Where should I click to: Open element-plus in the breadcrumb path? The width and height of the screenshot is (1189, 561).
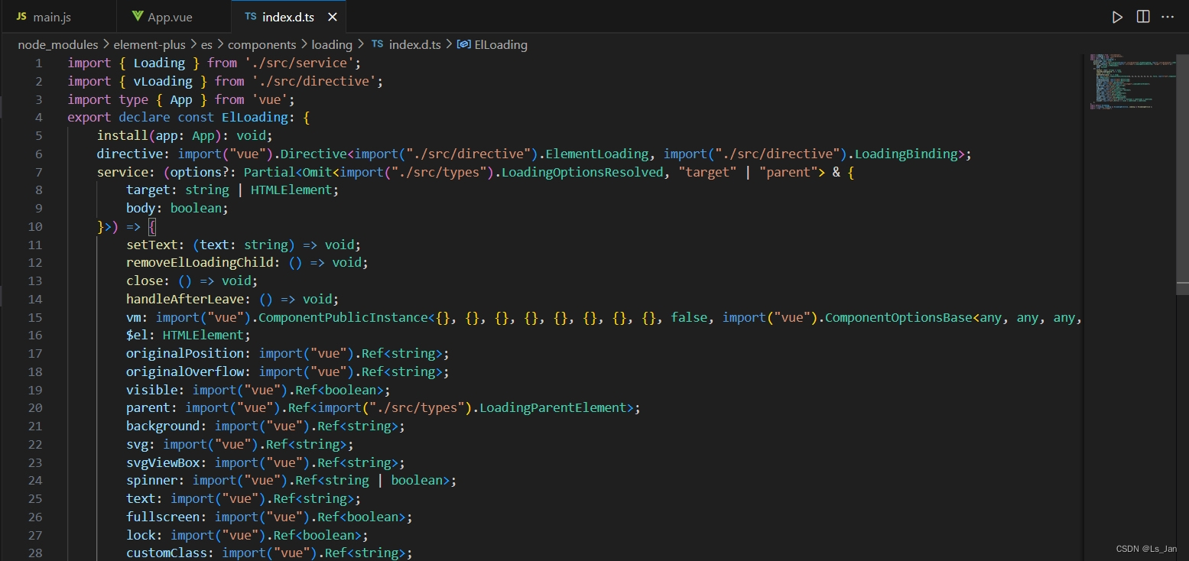point(150,44)
